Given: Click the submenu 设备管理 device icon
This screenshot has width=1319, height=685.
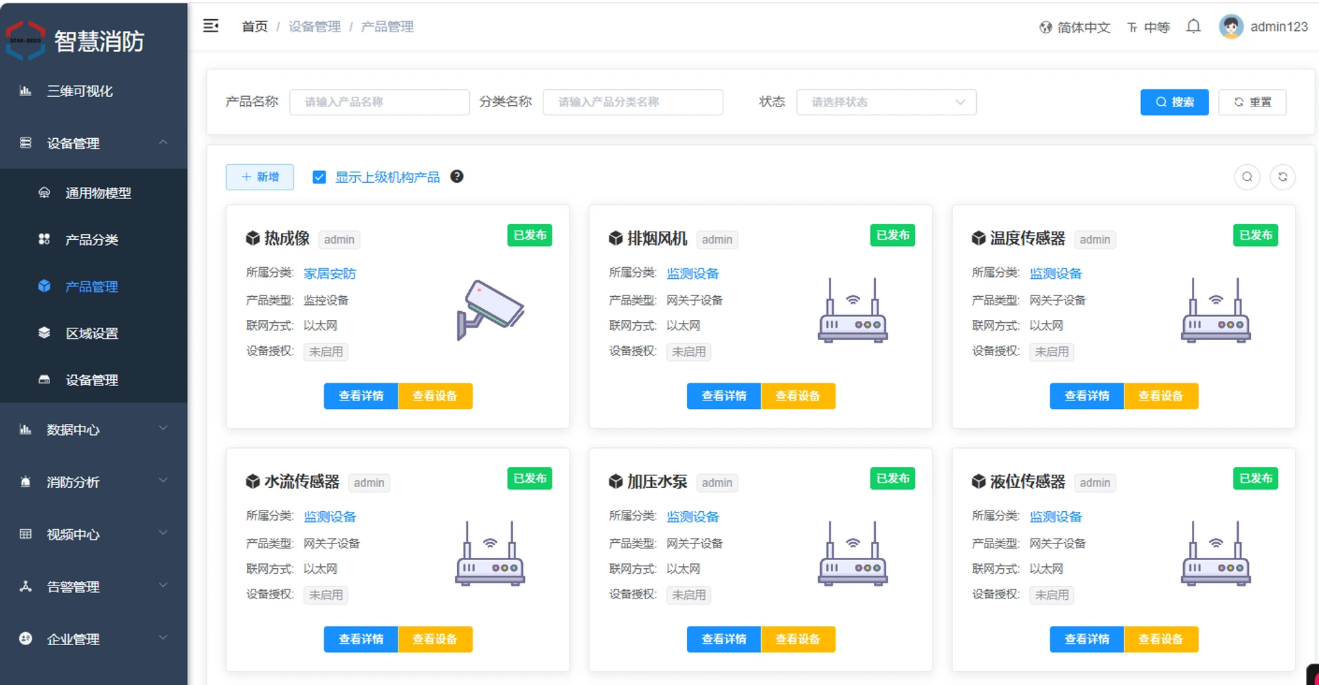Looking at the screenshot, I should pos(44,379).
